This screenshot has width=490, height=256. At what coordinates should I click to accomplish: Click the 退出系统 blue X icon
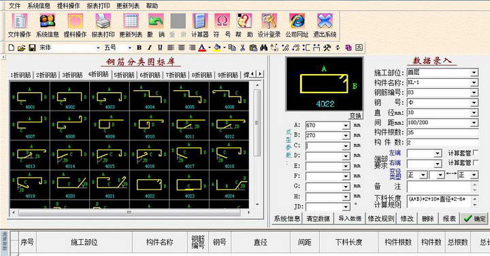[x=325, y=22]
